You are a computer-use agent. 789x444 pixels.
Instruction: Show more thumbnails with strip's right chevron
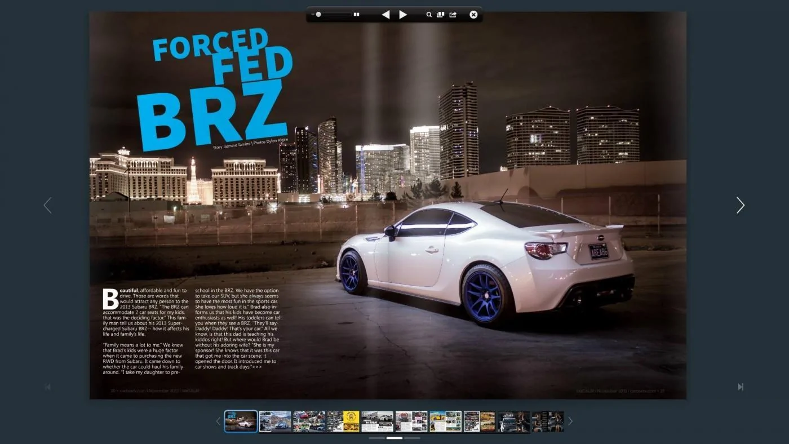click(x=570, y=421)
